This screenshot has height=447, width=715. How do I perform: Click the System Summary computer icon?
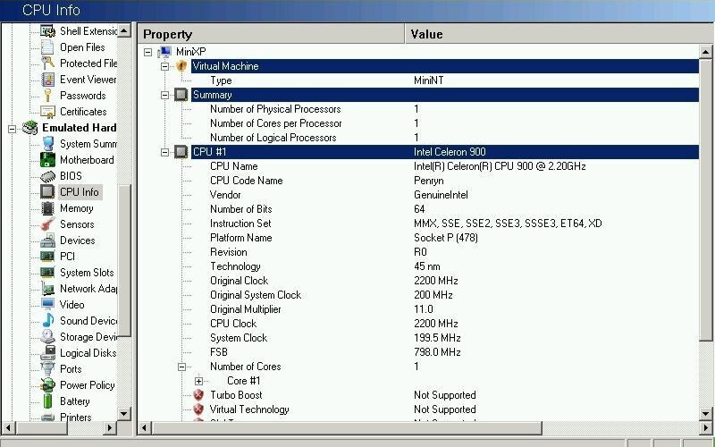click(x=47, y=144)
